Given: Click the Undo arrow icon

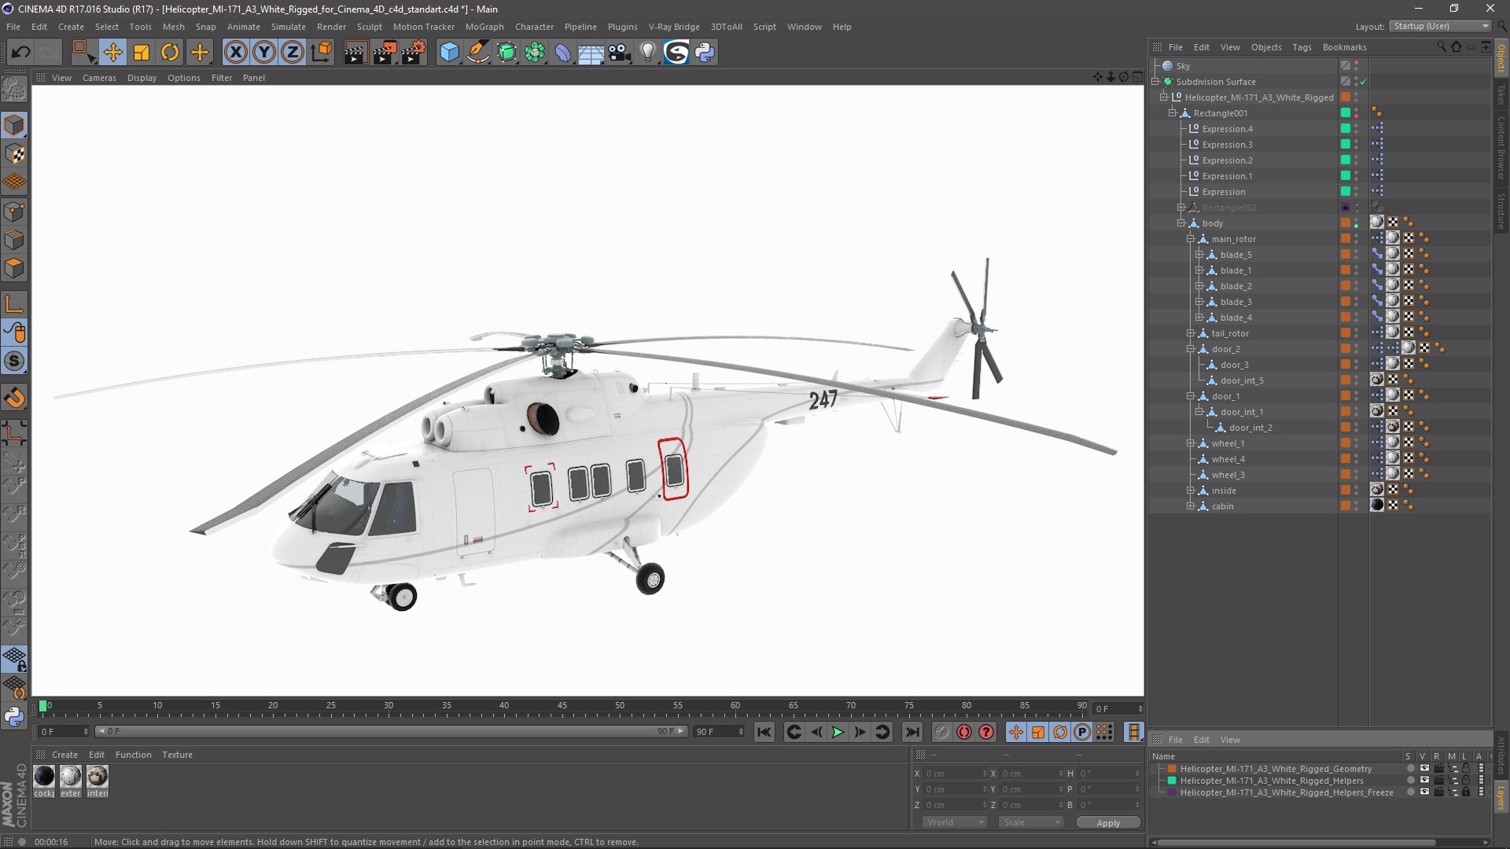Looking at the screenshot, I should pyautogui.click(x=21, y=53).
